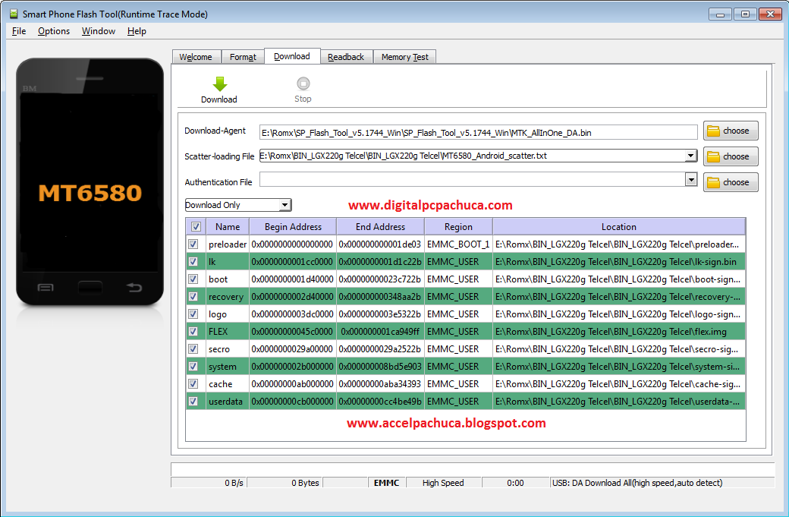
Task: Click userdata end address 0x00000000cc4be49b
Action: point(380,401)
